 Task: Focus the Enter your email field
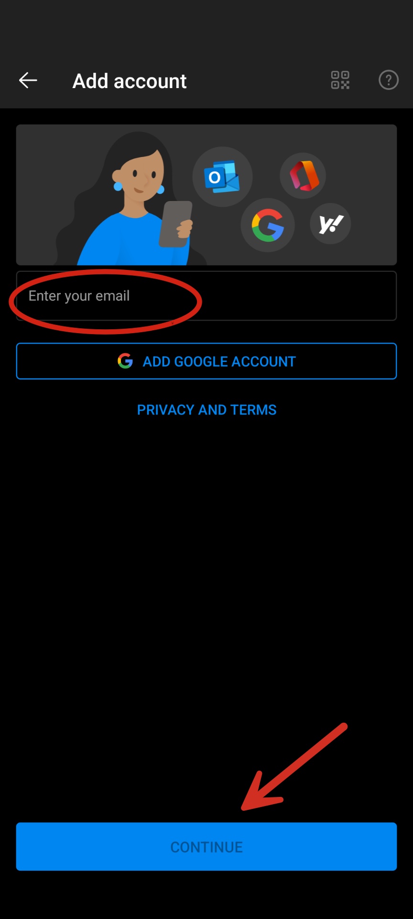coord(206,296)
